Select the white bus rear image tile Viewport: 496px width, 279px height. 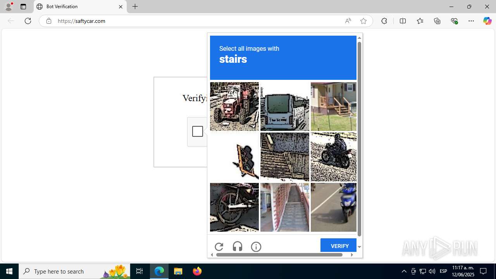point(285,107)
